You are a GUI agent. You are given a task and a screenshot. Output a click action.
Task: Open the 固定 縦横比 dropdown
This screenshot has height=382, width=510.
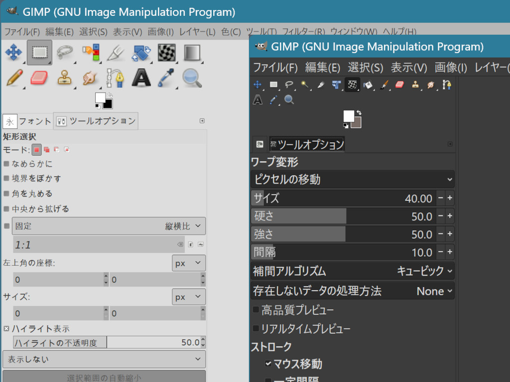coord(109,226)
